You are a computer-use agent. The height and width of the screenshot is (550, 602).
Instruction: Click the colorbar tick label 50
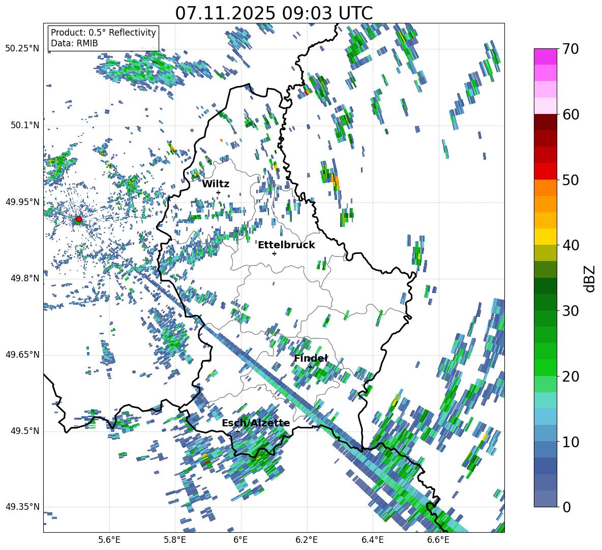[570, 180]
